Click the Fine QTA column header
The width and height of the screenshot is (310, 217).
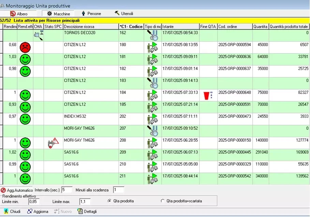[208, 27]
